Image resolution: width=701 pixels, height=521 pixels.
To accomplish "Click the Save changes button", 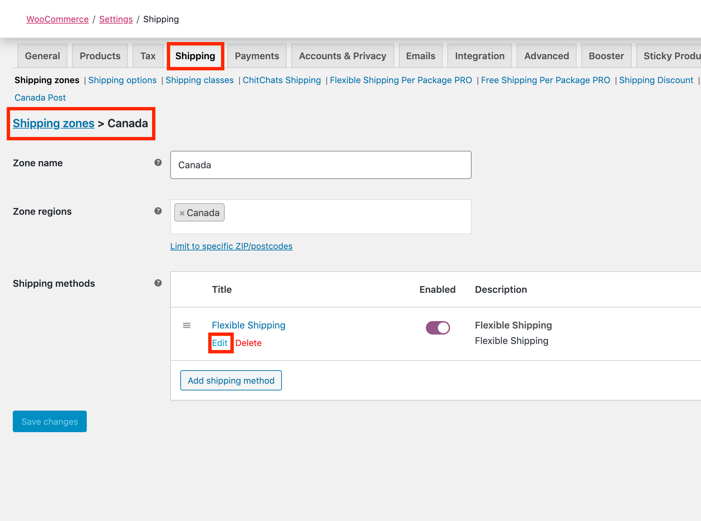I will click(x=50, y=421).
